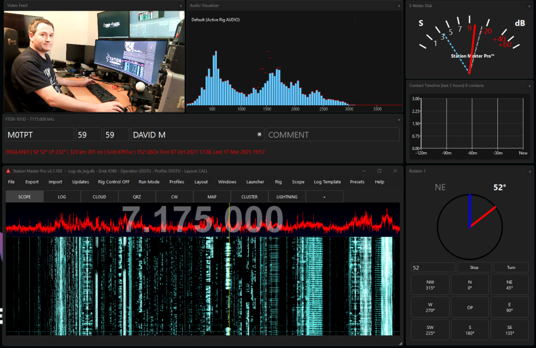Image resolution: width=536 pixels, height=348 pixels.
Task: Close the Video Feed panel
Action: [x=181, y=6]
